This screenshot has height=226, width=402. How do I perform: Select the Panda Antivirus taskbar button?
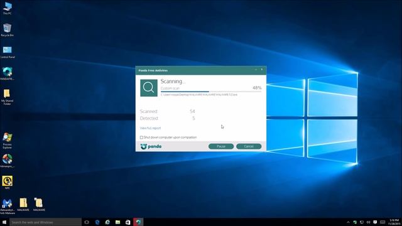click(138, 222)
